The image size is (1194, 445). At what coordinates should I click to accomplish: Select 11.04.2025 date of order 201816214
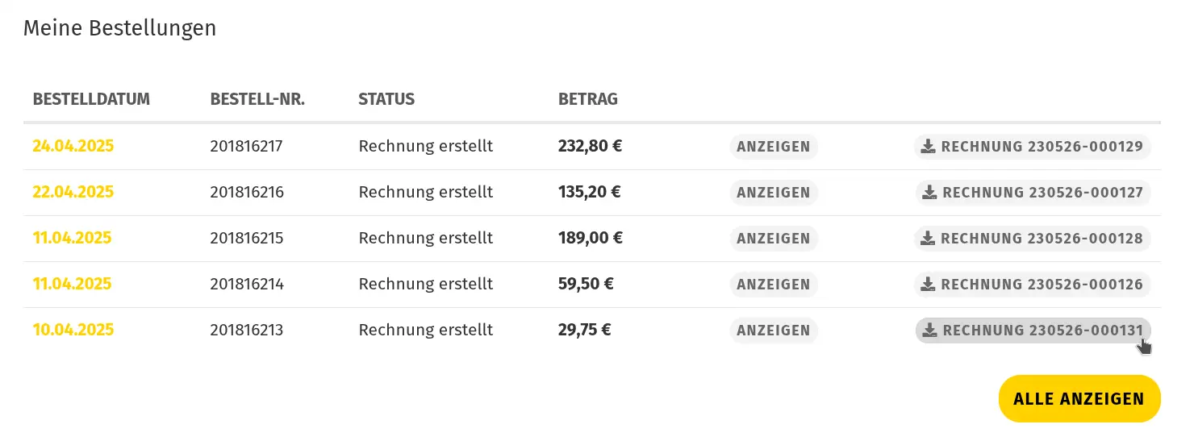click(72, 285)
